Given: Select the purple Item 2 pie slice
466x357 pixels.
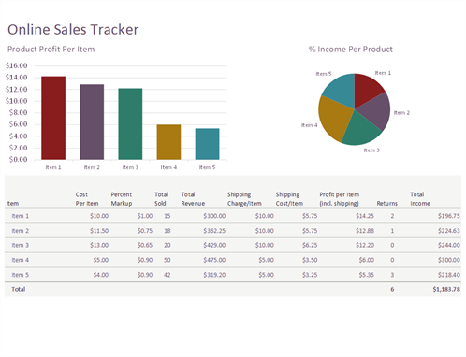Looking at the screenshot, I should [376, 111].
